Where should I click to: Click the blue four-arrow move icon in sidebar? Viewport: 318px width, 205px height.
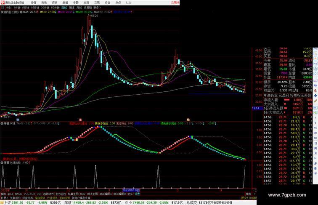(x=315, y=96)
